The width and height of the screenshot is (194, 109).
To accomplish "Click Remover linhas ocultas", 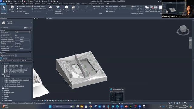I will (x=39, y=9).
